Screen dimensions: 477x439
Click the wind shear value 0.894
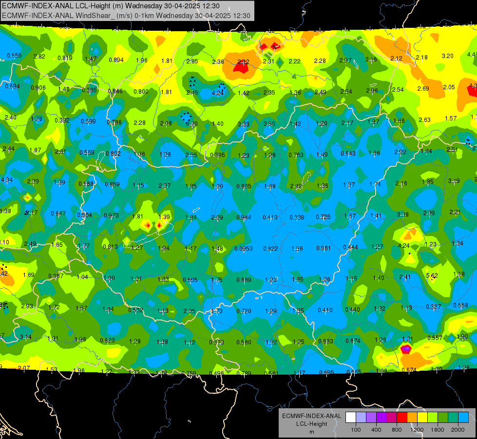[116, 60]
